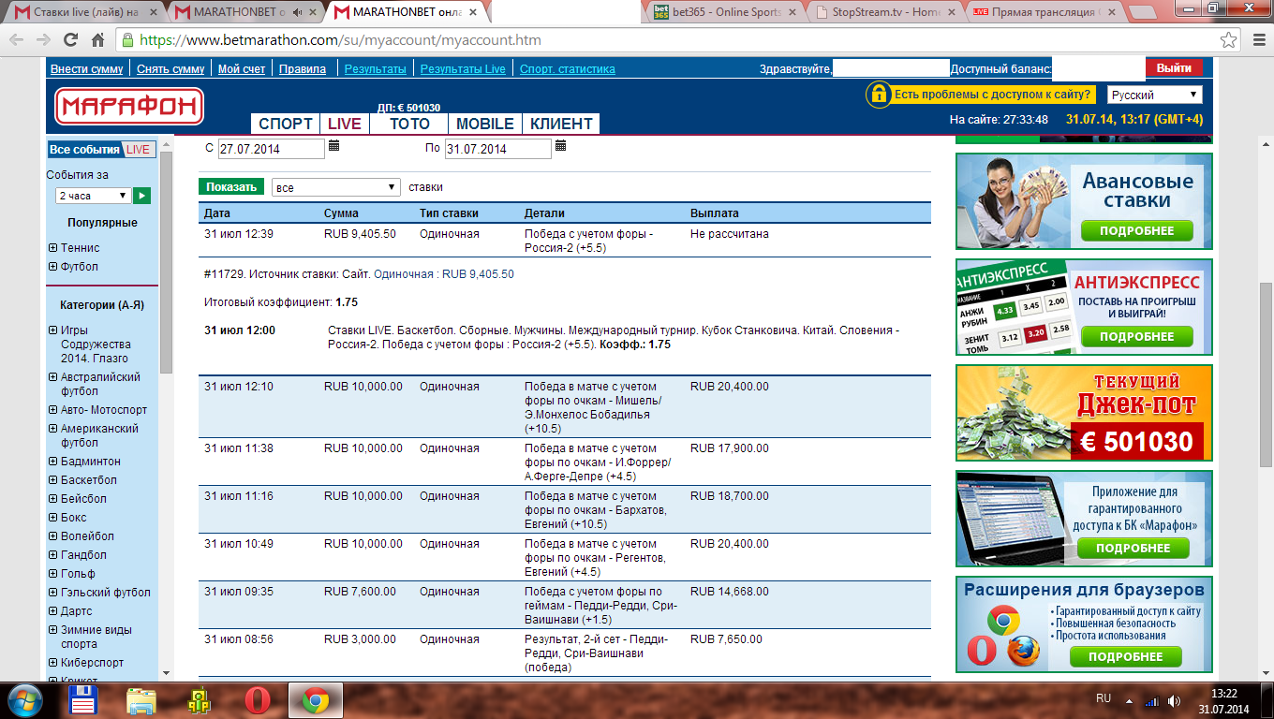Open file explorer taskbar icon
This screenshot has height=719, width=1274.
click(141, 700)
